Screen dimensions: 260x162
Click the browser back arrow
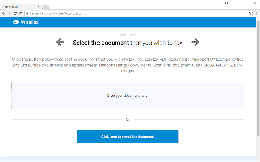(x=3, y=13)
